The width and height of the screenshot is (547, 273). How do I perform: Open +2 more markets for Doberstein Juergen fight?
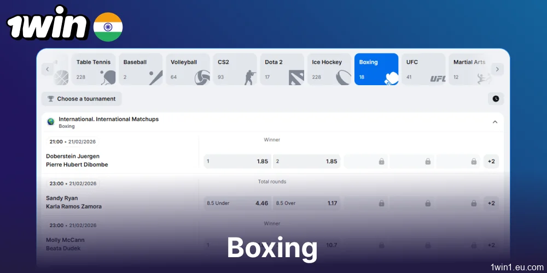491,162
